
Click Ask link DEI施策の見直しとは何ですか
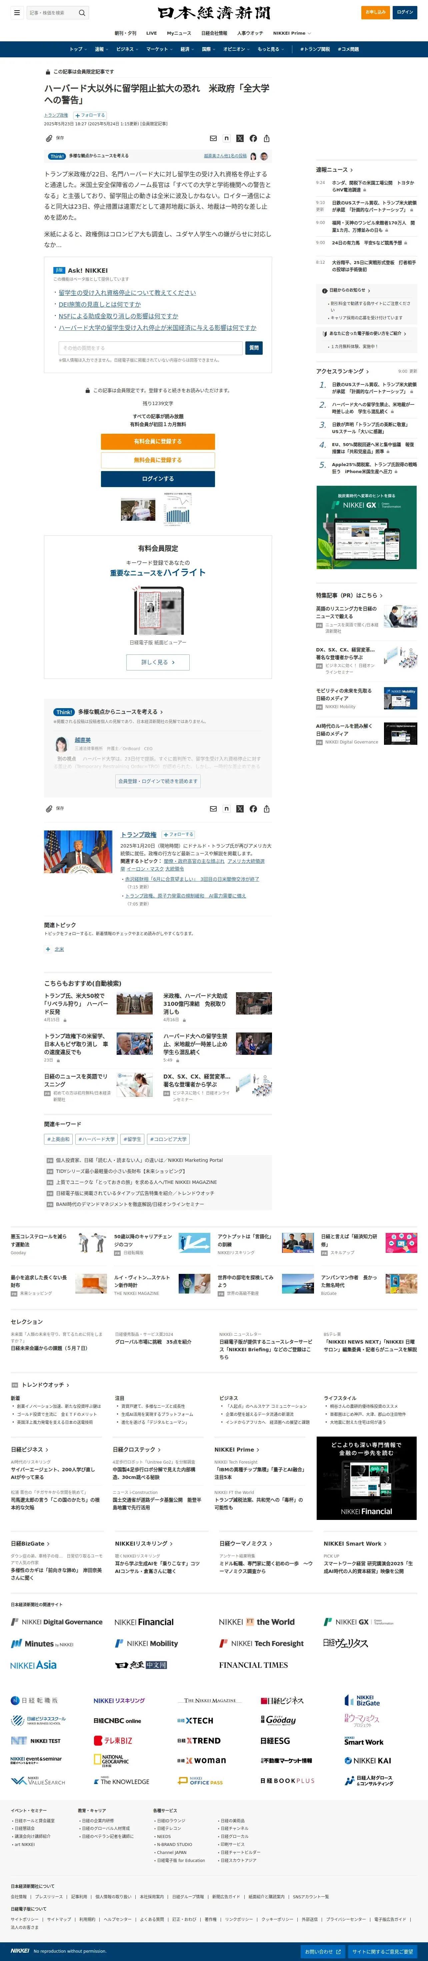coord(100,304)
